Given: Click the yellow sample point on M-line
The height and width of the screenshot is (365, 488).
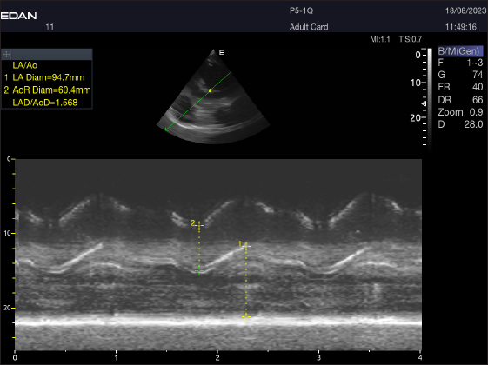Looking at the screenshot, I should (211, 90).
